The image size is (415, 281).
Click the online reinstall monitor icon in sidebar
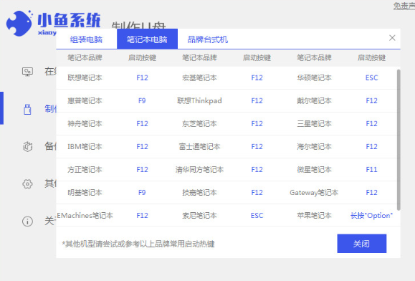point(27,72)
